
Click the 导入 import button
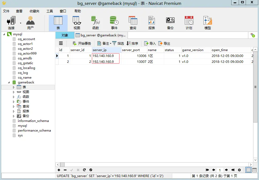coord(150,44)
